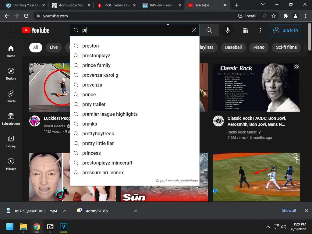Choose suggestion 'pranks'

(135, 124)
